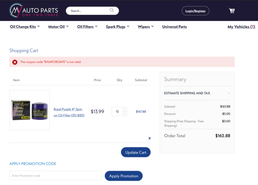The height and width of the screenshot is (185, 258).
Task: Decrease quantity with the down arrow
Action: coord(125,114)
